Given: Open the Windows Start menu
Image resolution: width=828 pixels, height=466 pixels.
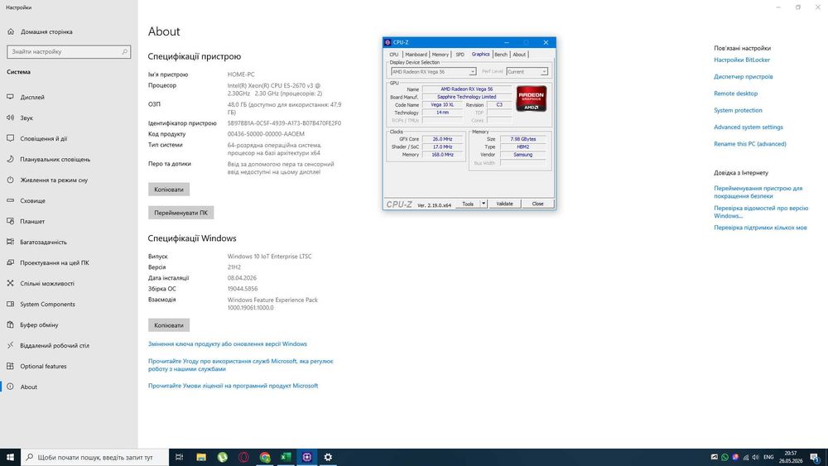Looking at the screenshot, I should click(x=10, y=457).
